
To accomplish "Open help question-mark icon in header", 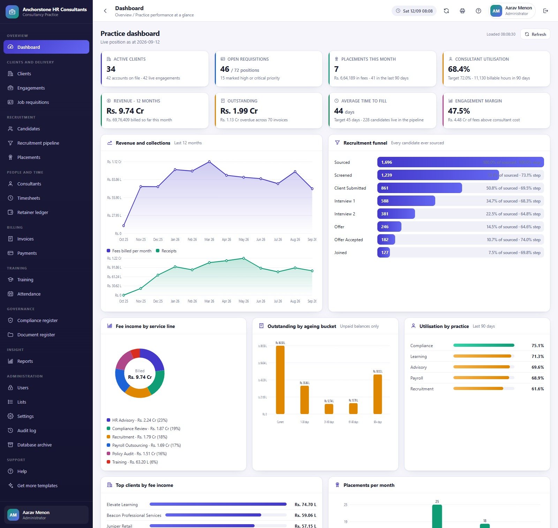I will tap(478, 11).
